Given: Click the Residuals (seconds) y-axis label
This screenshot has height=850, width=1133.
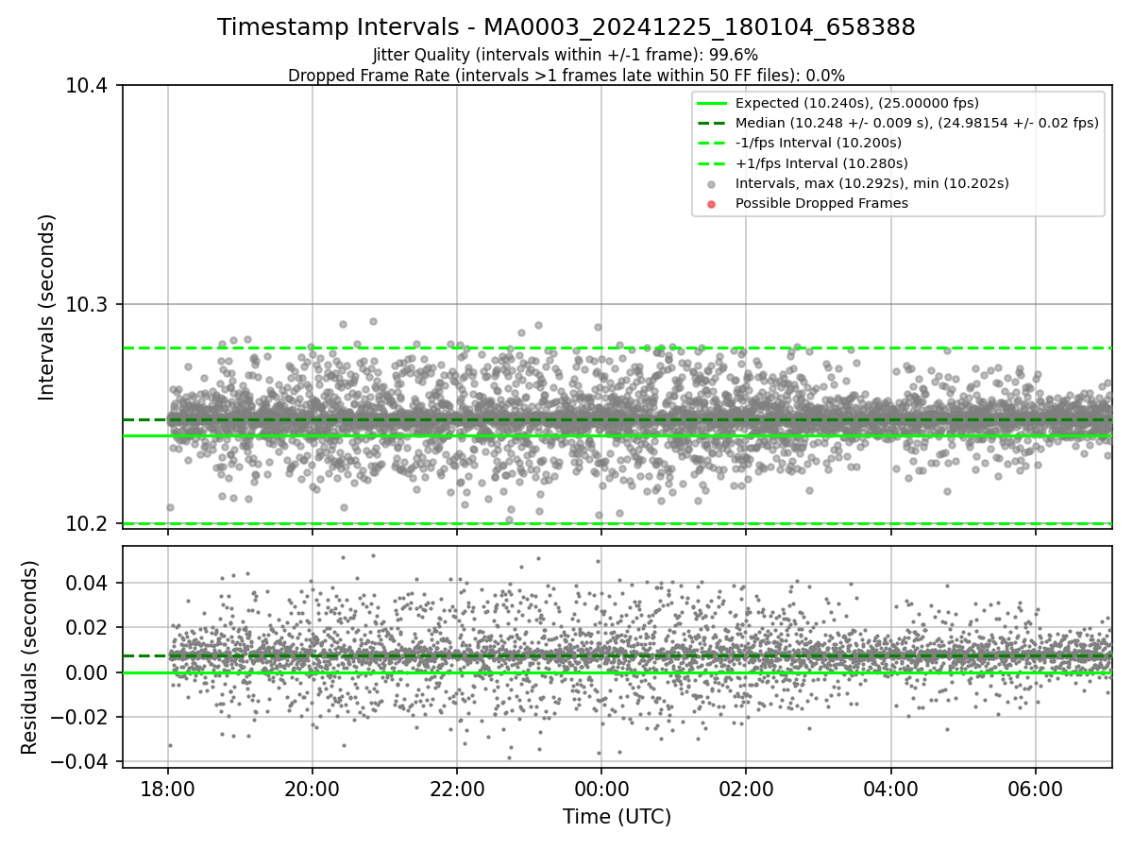Looking at the screenshot, I should [x=29, y=657].
